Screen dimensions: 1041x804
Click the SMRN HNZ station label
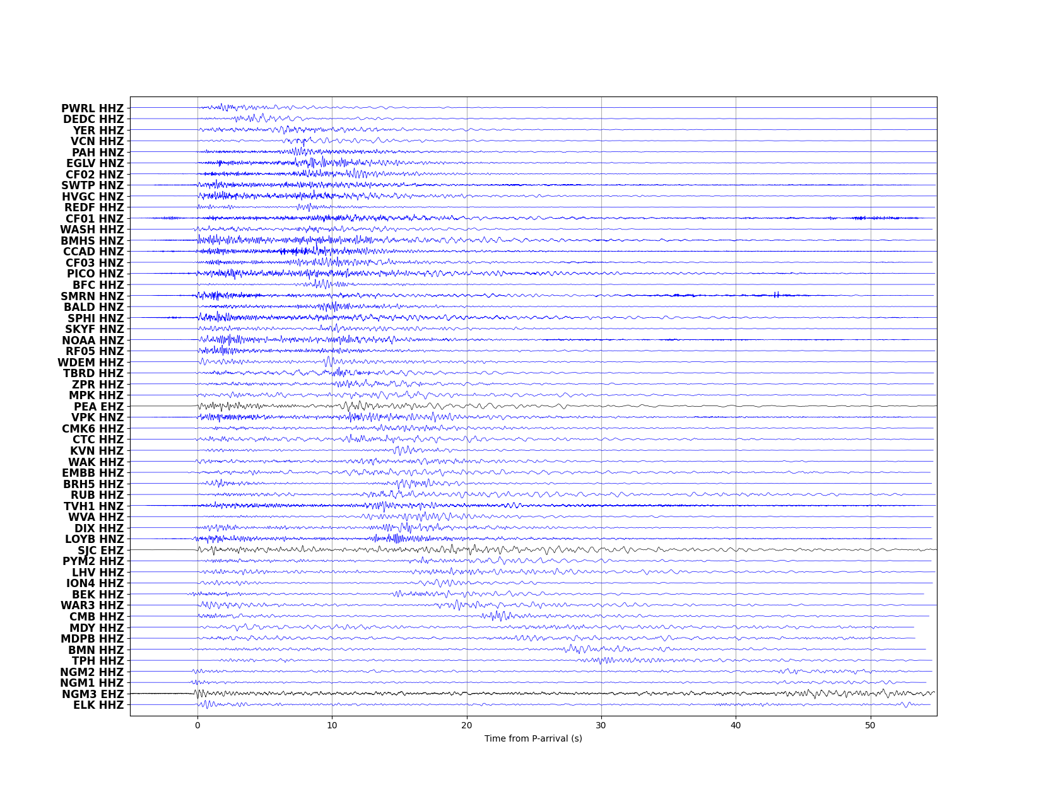pyautogui.click(x=92, y=296)
